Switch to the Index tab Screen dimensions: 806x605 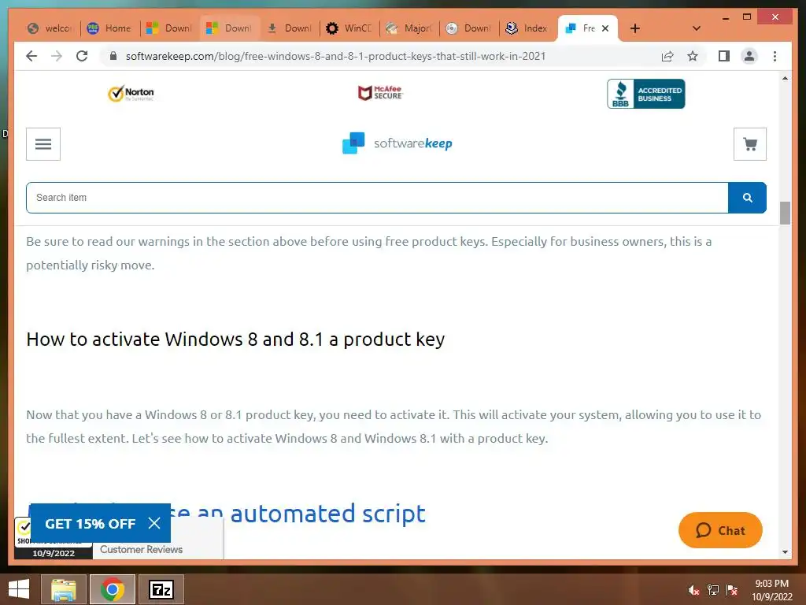click(527, 28)
